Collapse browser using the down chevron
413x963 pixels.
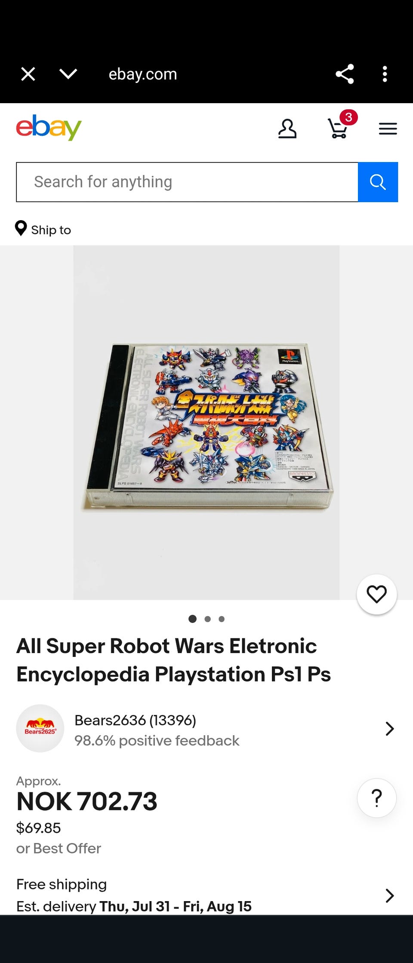[x=68, y=74]
